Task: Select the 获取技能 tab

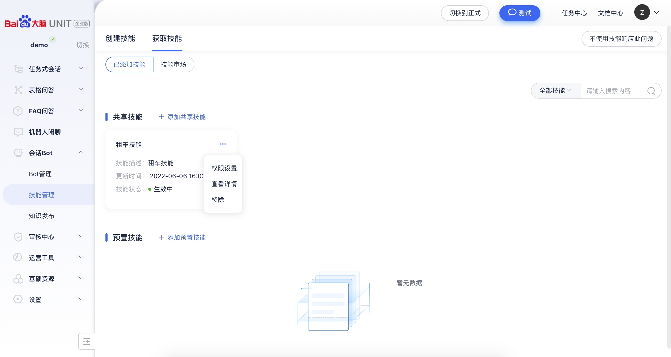Action: click(167, 39)
